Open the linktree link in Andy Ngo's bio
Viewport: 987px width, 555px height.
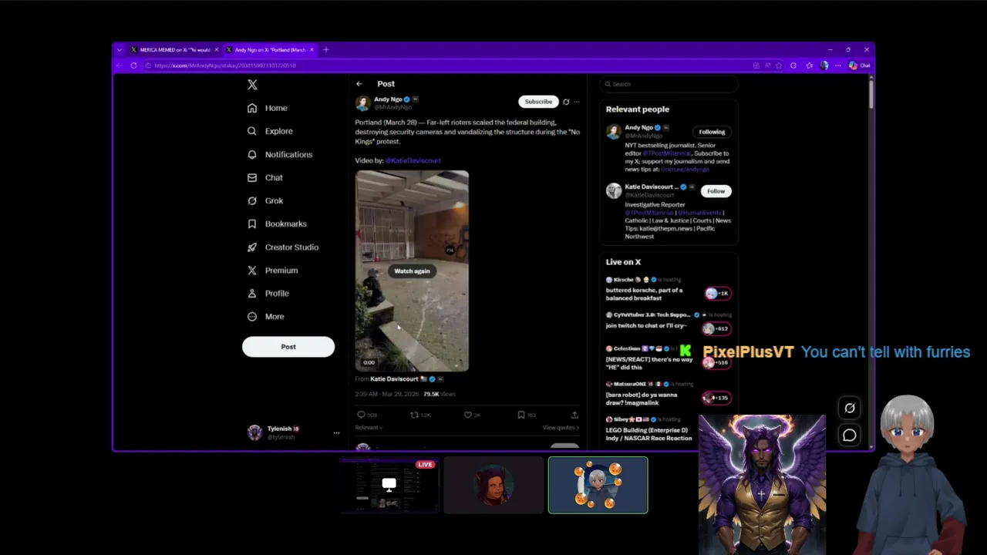pos(685,169)
